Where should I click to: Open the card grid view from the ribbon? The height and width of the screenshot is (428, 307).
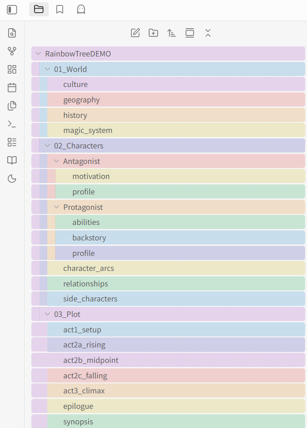[x=11, y=69]
